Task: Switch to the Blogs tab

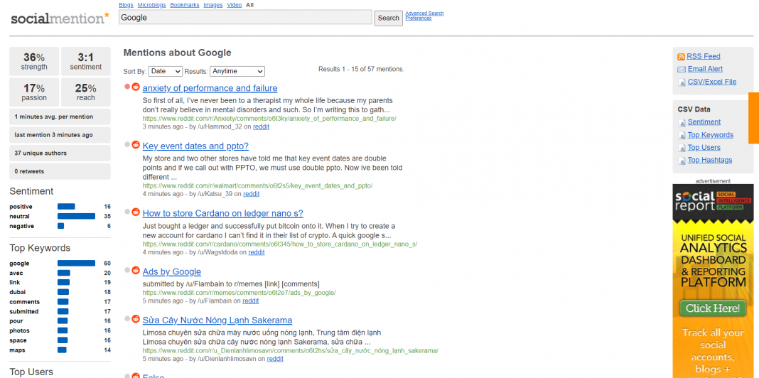Action: (126, 5)
